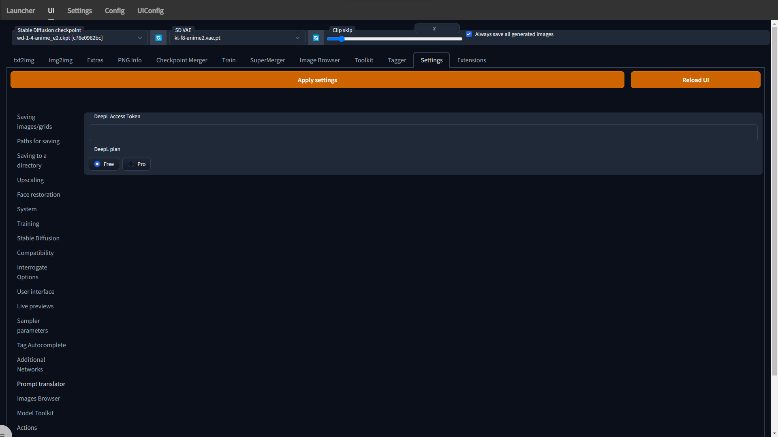
Task: Click the scrollbar up arrow
Action: coord(774,23)
